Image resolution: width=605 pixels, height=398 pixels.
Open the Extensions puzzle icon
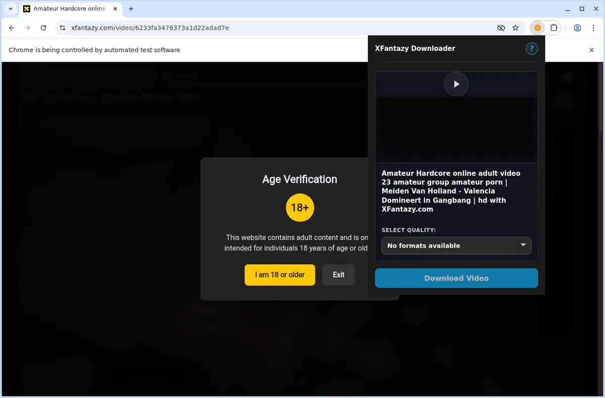point(554,28)
